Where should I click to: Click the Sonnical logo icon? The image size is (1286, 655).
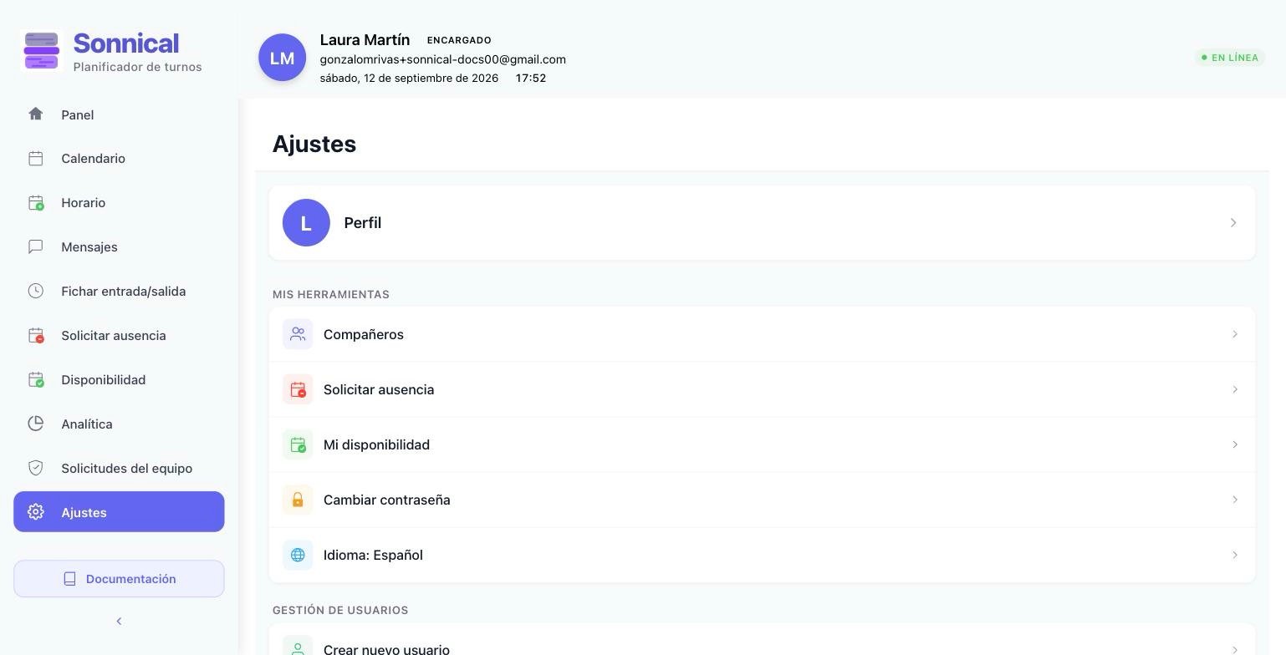[42, 51]
